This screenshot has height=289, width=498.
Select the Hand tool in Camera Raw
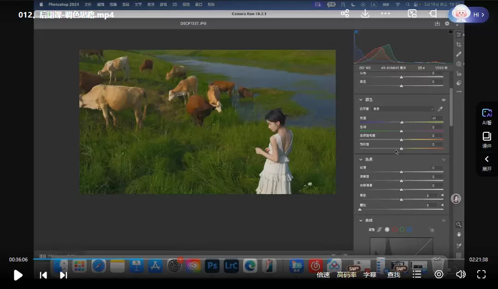[x=459, y=234]
